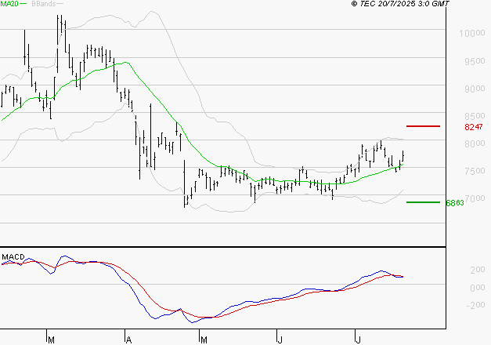Click the 8500 price axis label

click(475, 116)
